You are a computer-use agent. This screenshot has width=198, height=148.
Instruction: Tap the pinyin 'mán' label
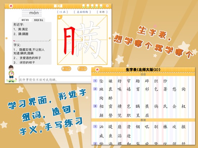[x=34, y=13]
